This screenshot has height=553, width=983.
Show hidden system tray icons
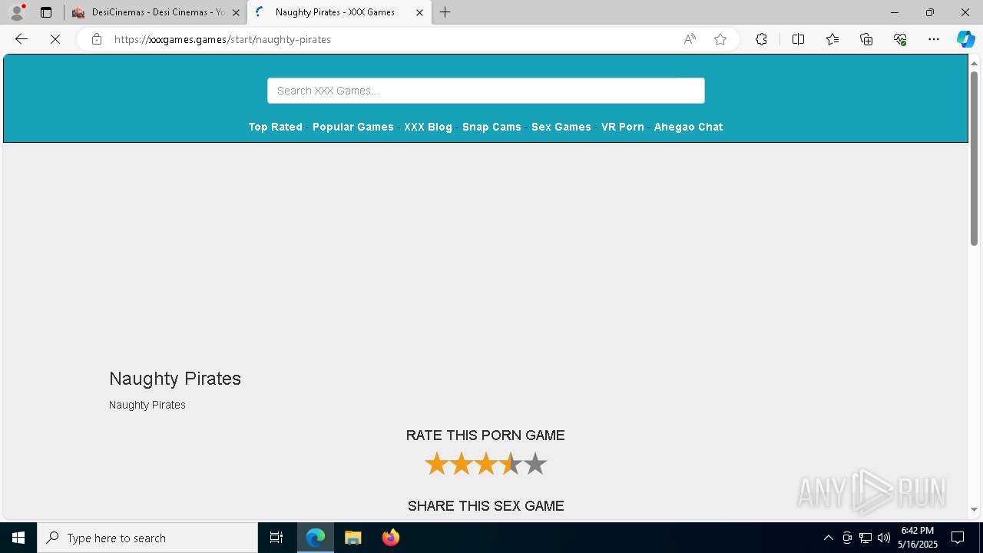pos(828,538)
